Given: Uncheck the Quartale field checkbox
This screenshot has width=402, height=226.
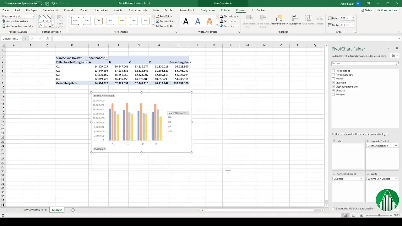Looking at the screenshot, I should click(x=333, y=83).
